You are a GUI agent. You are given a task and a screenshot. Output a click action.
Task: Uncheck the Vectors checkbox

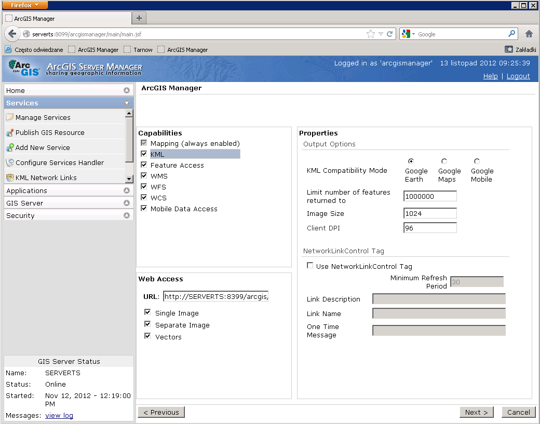pos(147,336)
